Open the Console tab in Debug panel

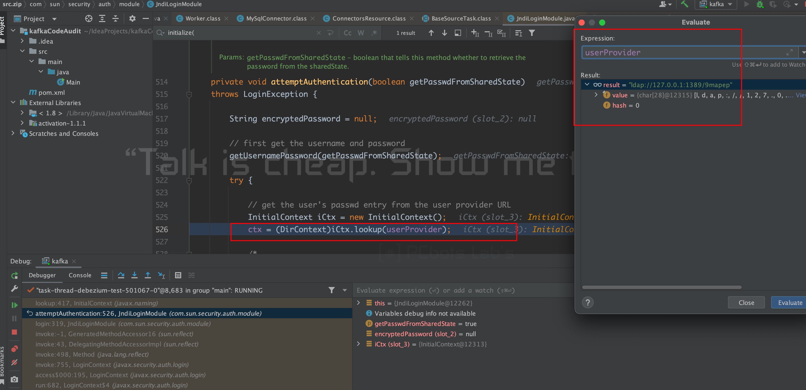[x=80, y=275]
